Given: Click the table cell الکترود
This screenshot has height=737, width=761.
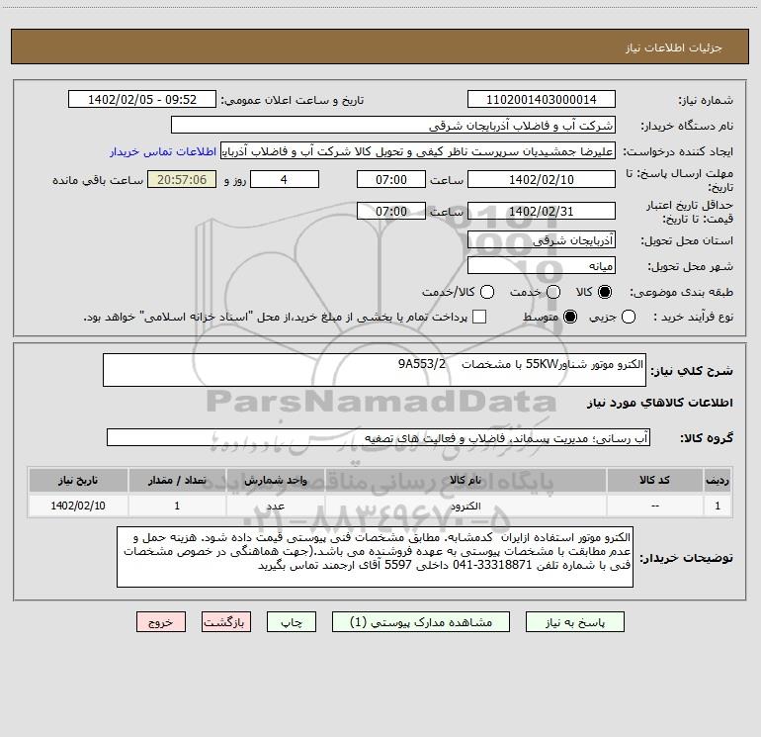Looking at the screenshot, I should click(x=465, y=506).
